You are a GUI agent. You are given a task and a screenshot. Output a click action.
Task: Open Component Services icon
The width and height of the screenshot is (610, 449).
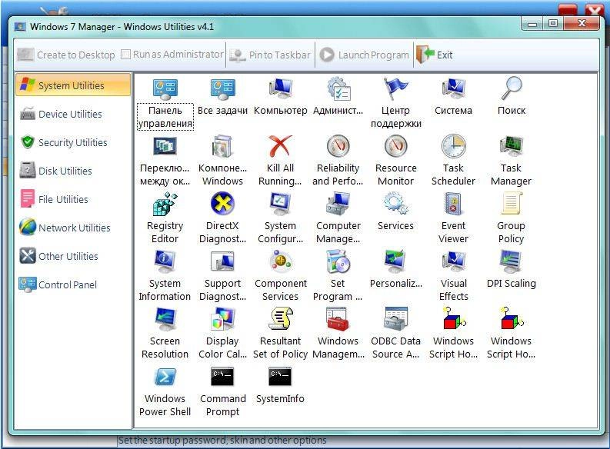pyautogui.click(x=281, y=261)
